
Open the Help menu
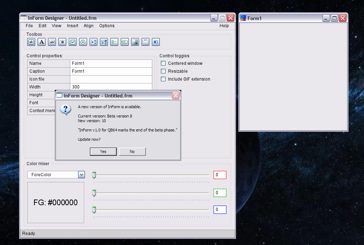click(x=224, y=26)
